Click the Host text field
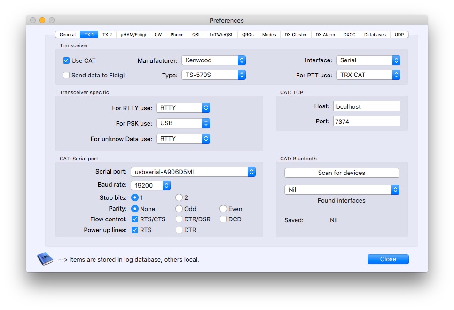This screenshot has height=310, width=454. 366,106
